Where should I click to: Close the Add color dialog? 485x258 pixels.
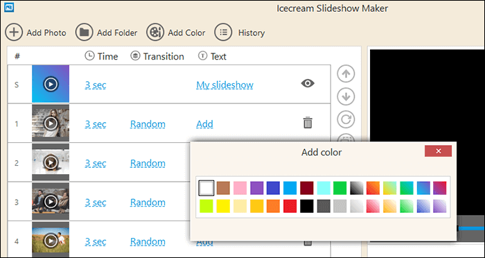click(439, 151)
